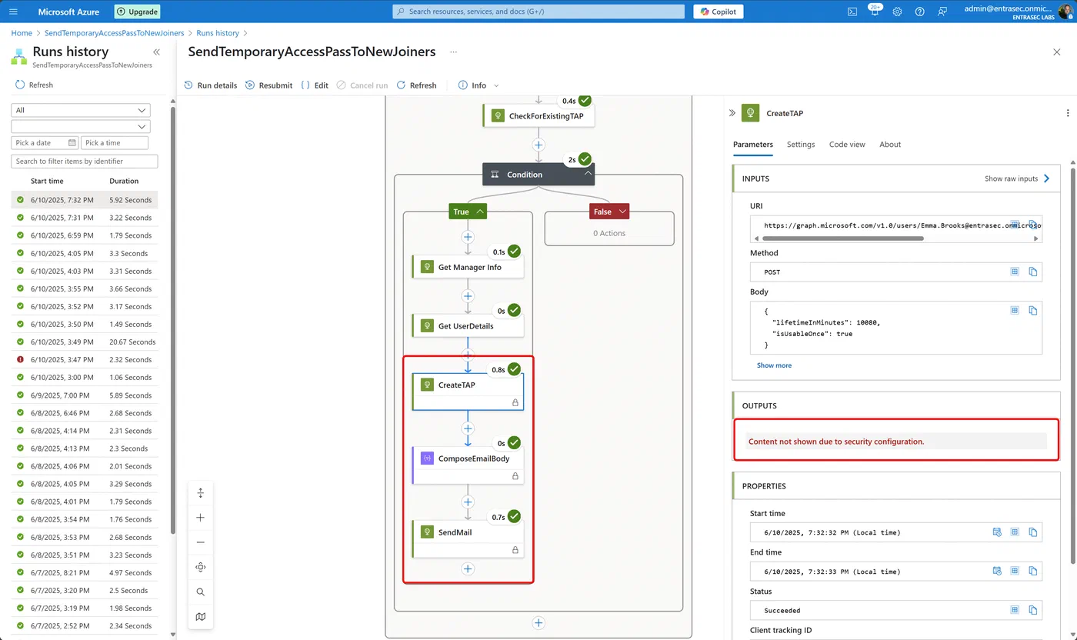Click the runs identifier filter field
This screenshot has height=640, width=1077.
point(85,162)
